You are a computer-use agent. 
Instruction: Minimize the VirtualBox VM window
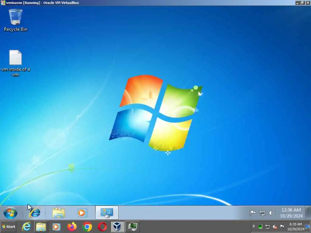[x=297, y=3]
